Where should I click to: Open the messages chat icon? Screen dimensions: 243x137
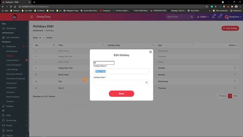pyautogui.click(x=219, y=17)
